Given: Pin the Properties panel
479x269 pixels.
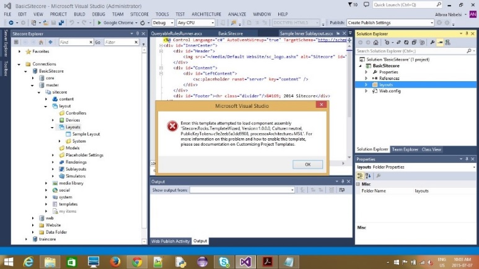Looking at the screenshot, I should click(x=467, y=159).
